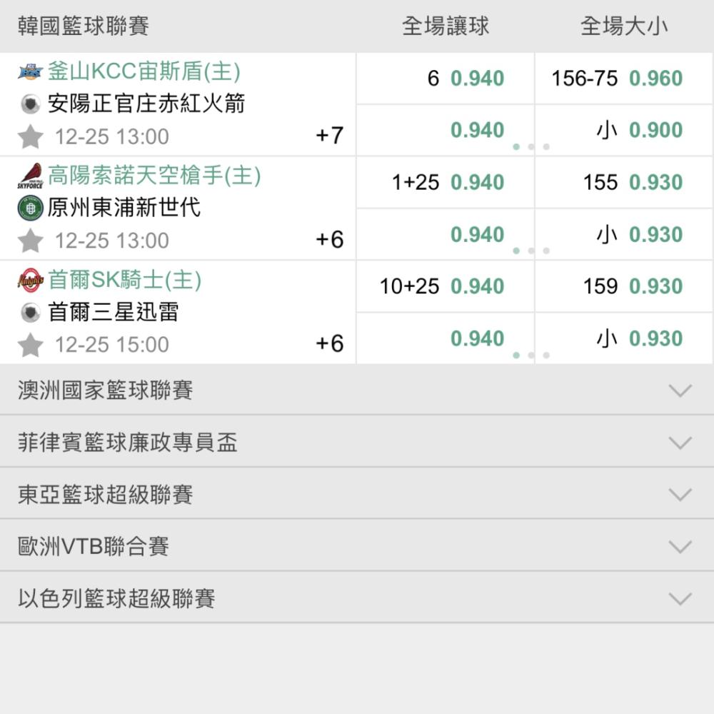Open the 歐洲VTB聯合賽 league row
714x714 pixels.
357,545
